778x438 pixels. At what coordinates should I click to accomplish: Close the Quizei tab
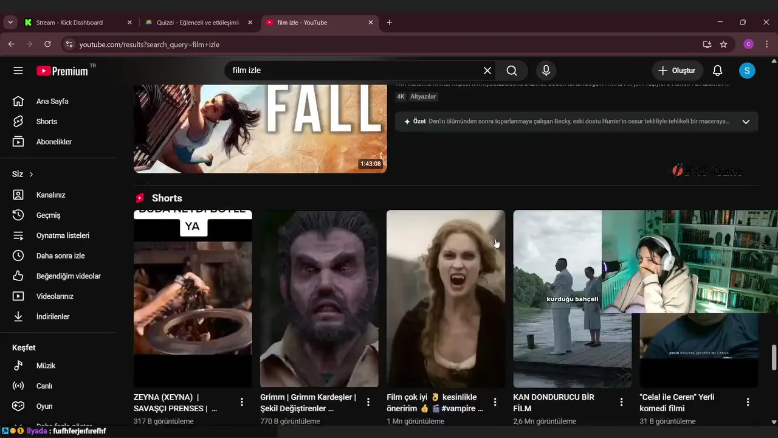click(250, 23)
